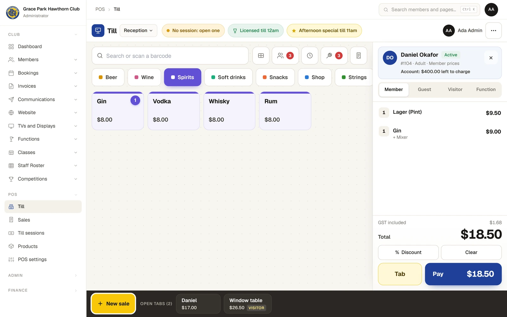The height and width of the screenshot is (317, 507).
Task: Open the receipt icon button
Action: tap(358, 56)
